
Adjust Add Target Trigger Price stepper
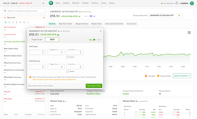coord(62,52)
